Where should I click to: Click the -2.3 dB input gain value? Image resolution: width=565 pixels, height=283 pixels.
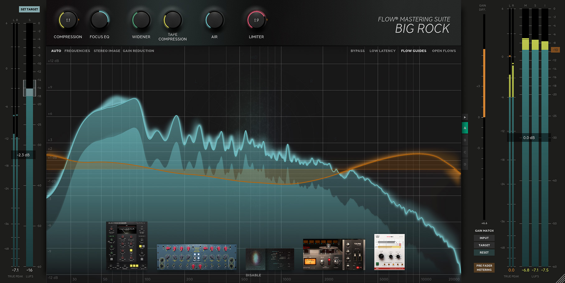coord(23,155)
